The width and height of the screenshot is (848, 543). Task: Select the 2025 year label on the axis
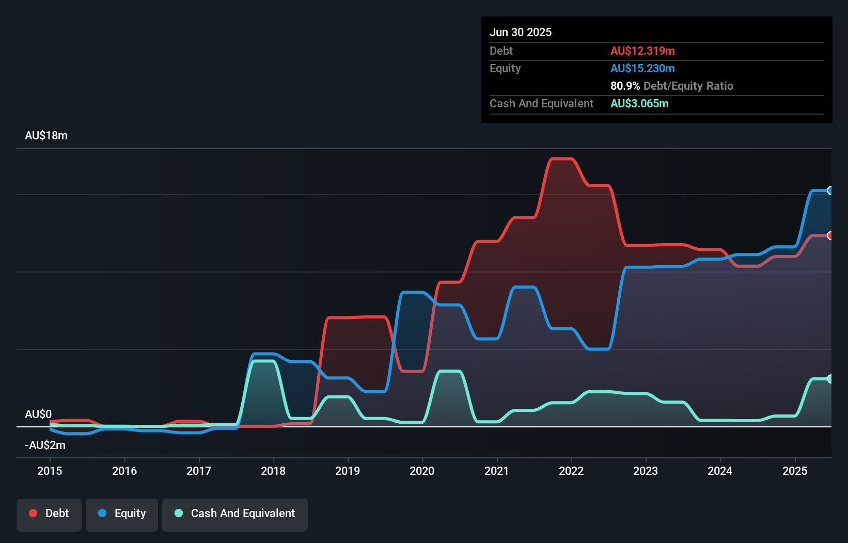(x=795, y=470)
